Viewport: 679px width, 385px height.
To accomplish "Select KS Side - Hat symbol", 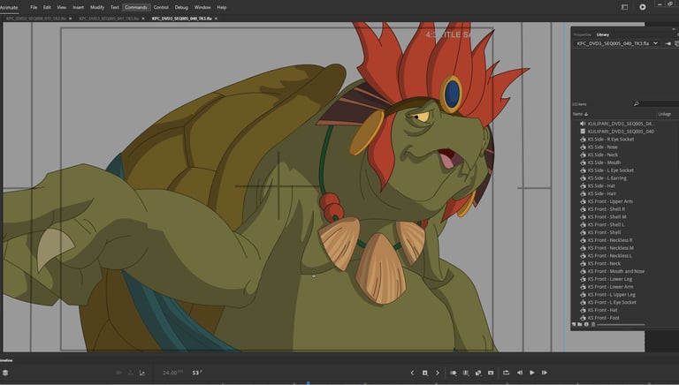I will [601, 186].
